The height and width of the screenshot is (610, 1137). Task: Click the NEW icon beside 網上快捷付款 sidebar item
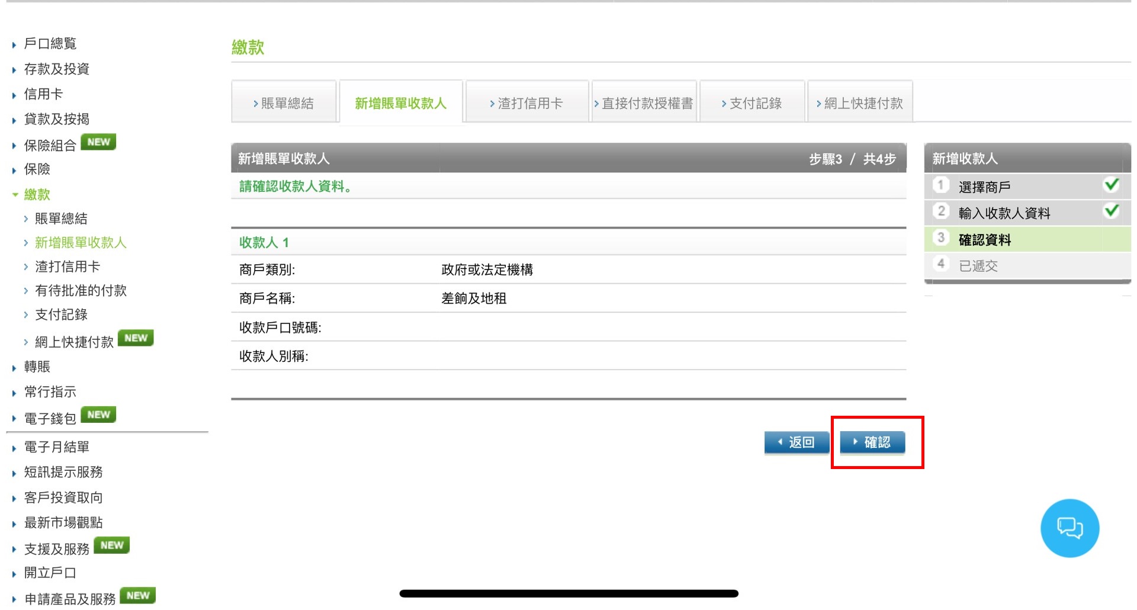137,338
